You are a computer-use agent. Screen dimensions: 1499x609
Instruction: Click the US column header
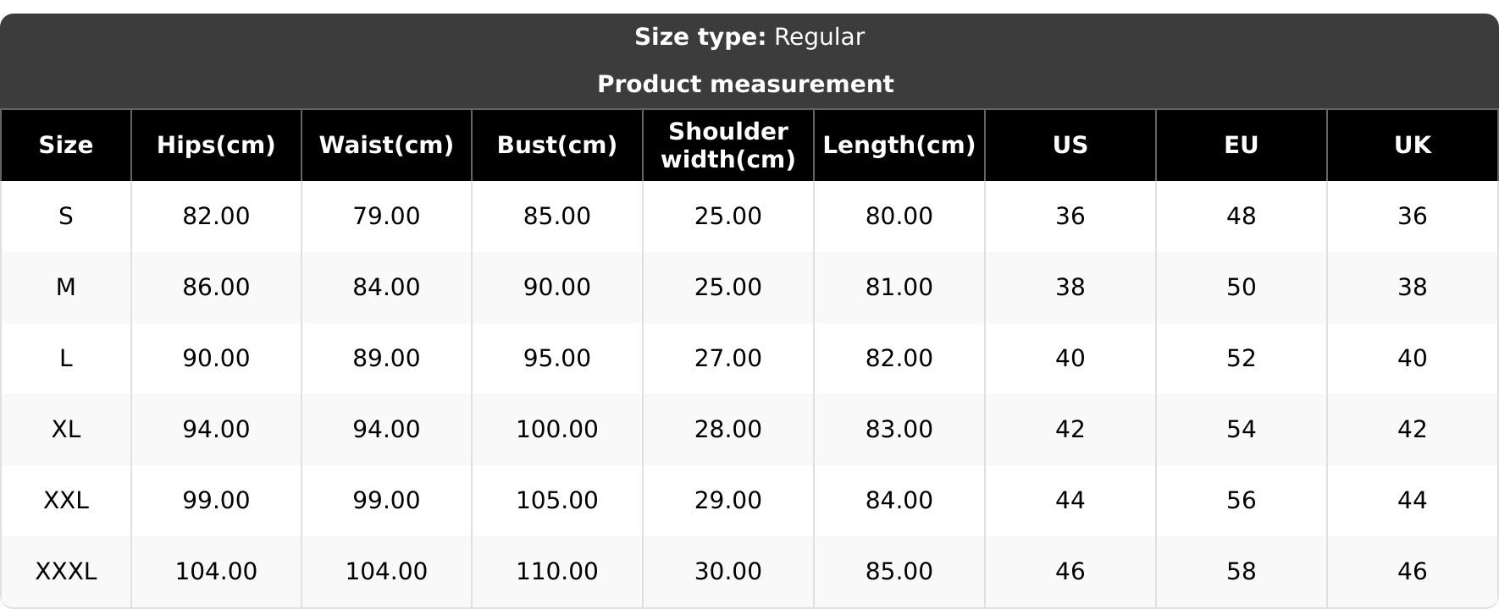pyautogui.click(x=1070, y=145)
